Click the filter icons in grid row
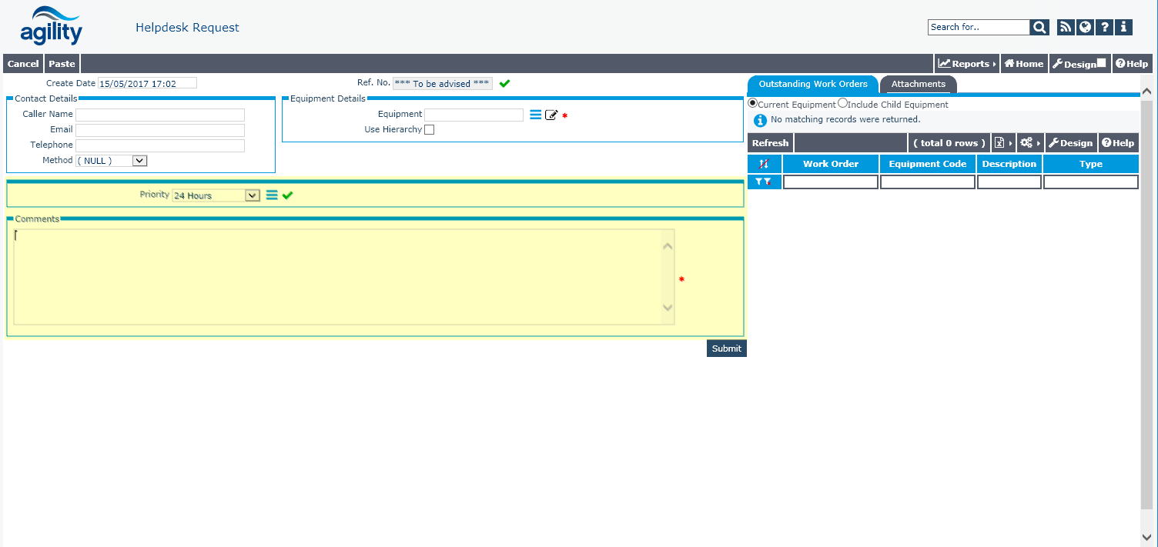1158x547 pixels. (763, 182)
